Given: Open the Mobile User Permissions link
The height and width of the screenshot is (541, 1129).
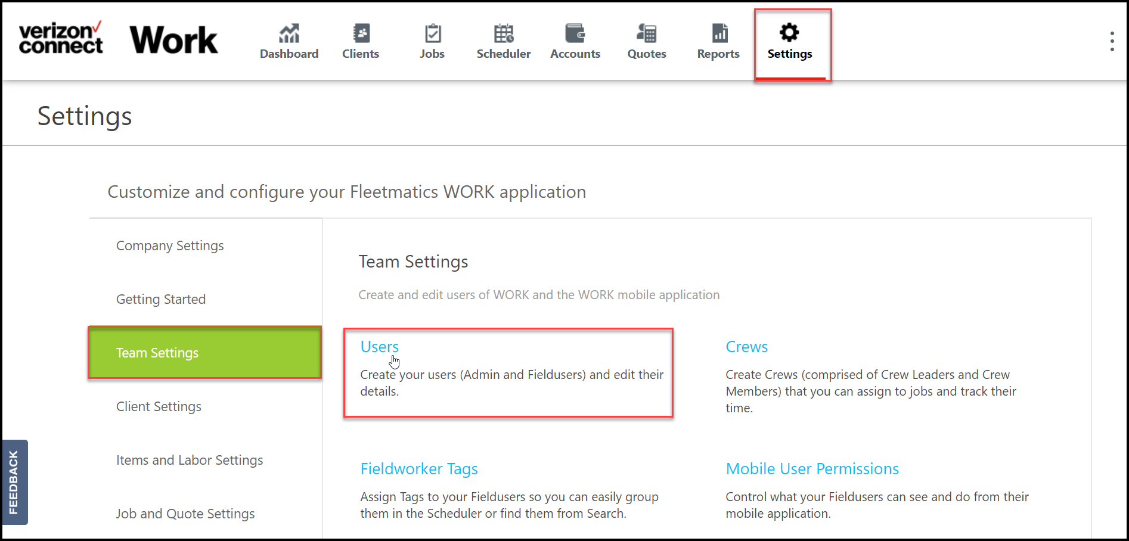Looking at the screenshot, I should point(812,469).
